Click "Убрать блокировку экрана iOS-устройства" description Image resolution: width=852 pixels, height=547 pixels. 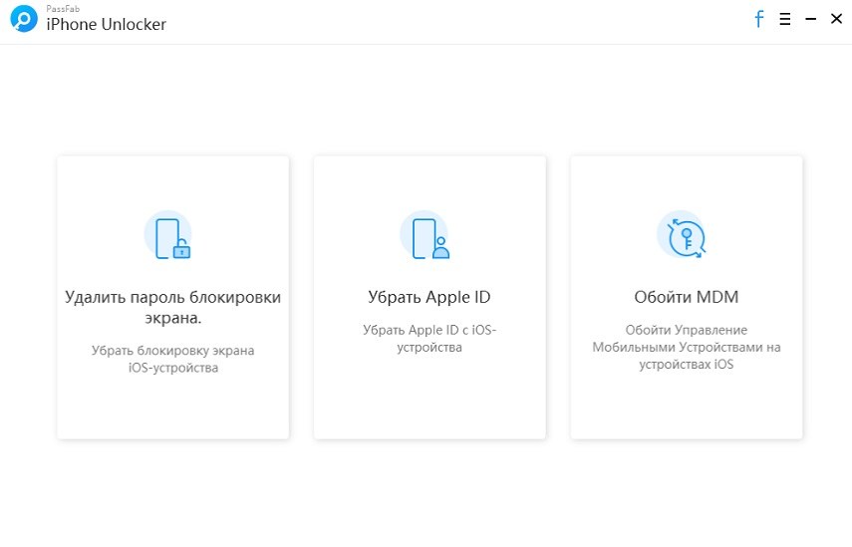click(x=172, y=359)
